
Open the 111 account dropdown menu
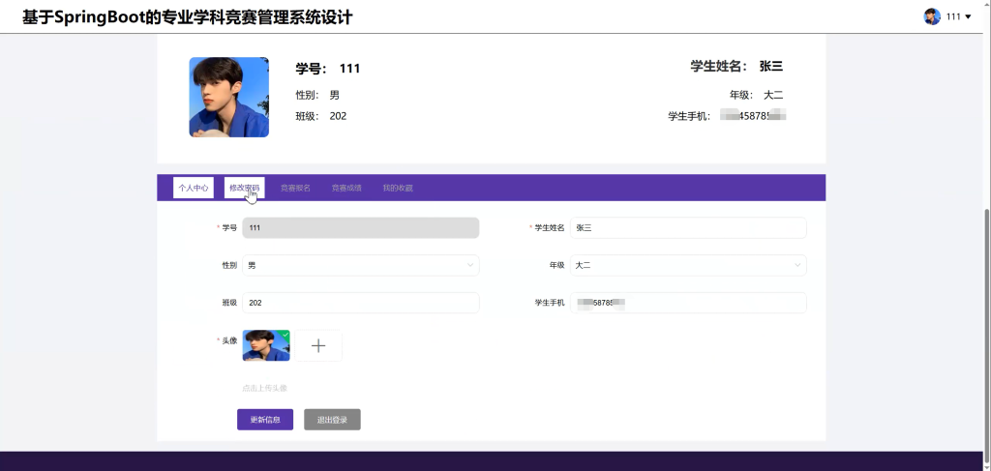(959, 16)
